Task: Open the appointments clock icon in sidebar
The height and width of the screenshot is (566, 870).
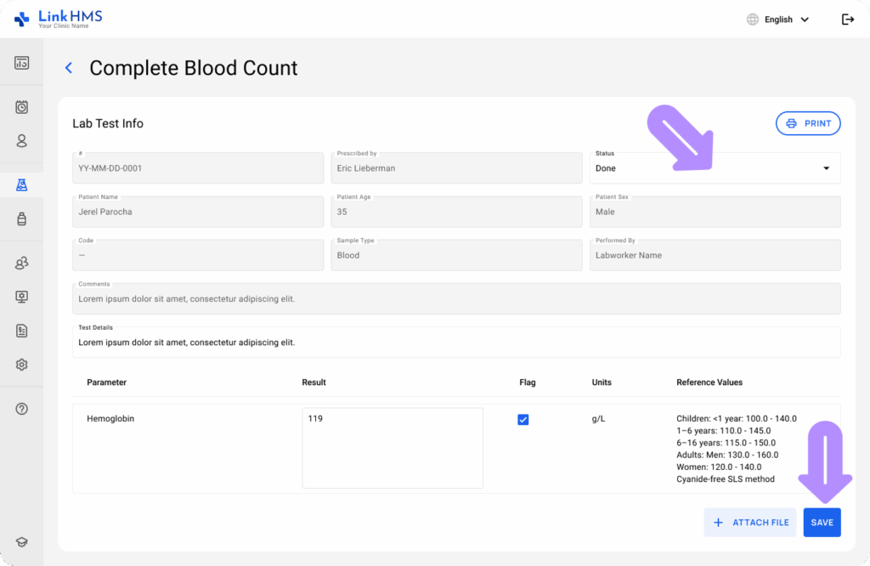Action: 21,107
